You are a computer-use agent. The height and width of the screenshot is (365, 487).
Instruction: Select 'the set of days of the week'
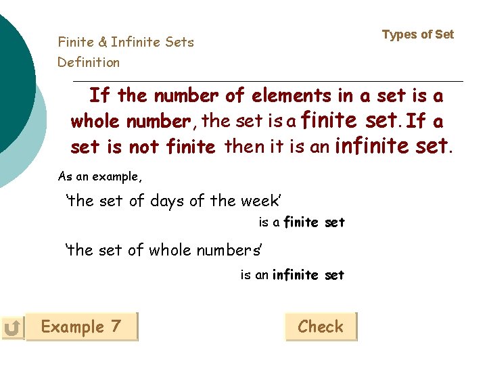[x=173, y=201]
